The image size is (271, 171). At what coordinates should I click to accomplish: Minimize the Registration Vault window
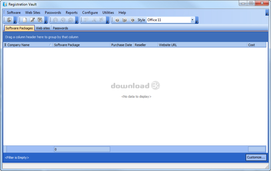pos(243,3)
